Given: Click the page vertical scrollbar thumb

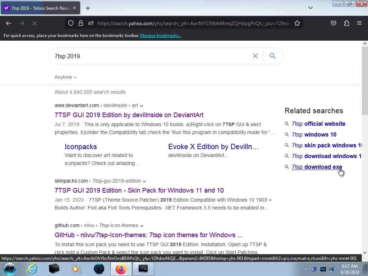Looking at the screenshot, I should 365,81.
